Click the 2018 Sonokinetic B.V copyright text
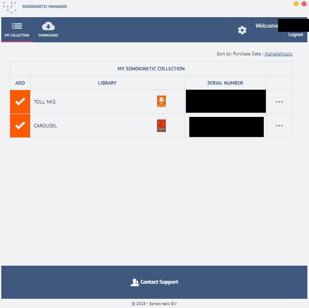309x308 pixels. pos(154,304)
